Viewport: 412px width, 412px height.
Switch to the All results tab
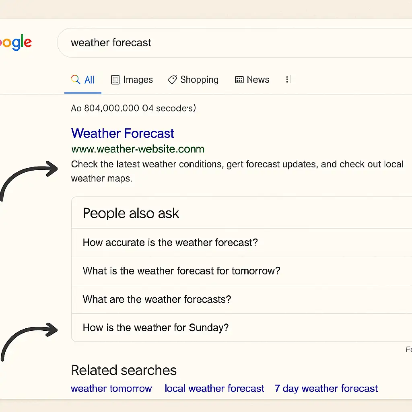click(89, 80)
